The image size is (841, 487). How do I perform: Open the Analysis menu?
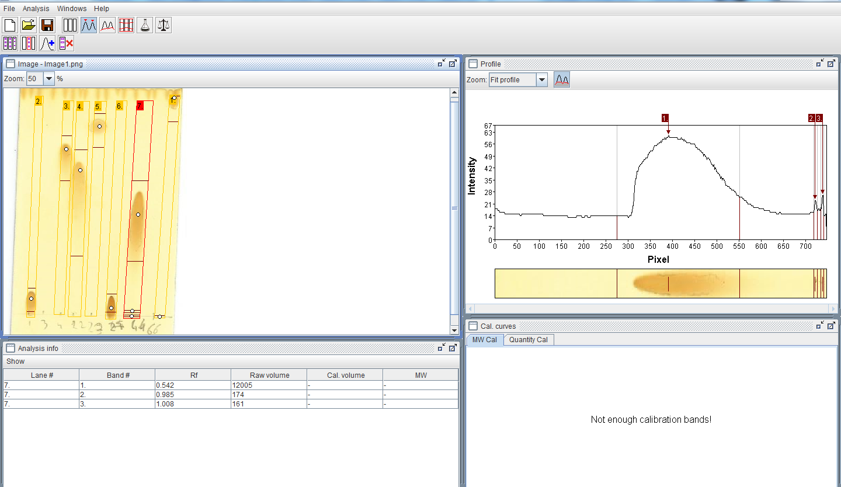pyautogui.click(x=36, y=9)
